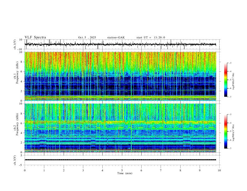Click the 'start UT = 13:20:0' label
The image size is (247, 191).
coord(151,37)
